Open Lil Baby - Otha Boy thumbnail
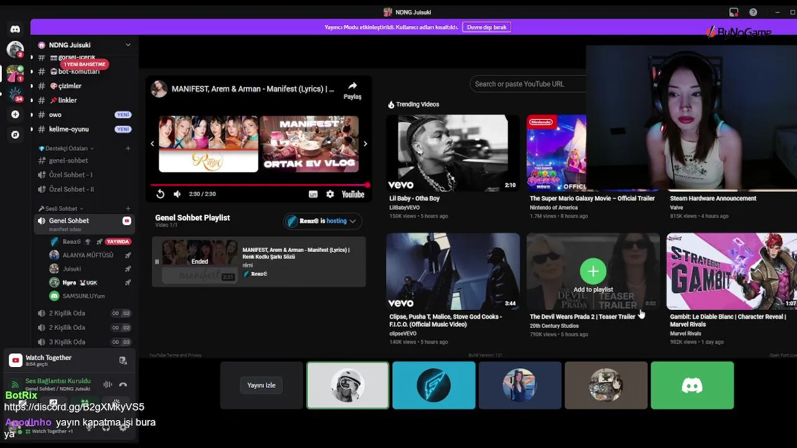Viewport: 797px width, 448px height. (x=453, y=153)
